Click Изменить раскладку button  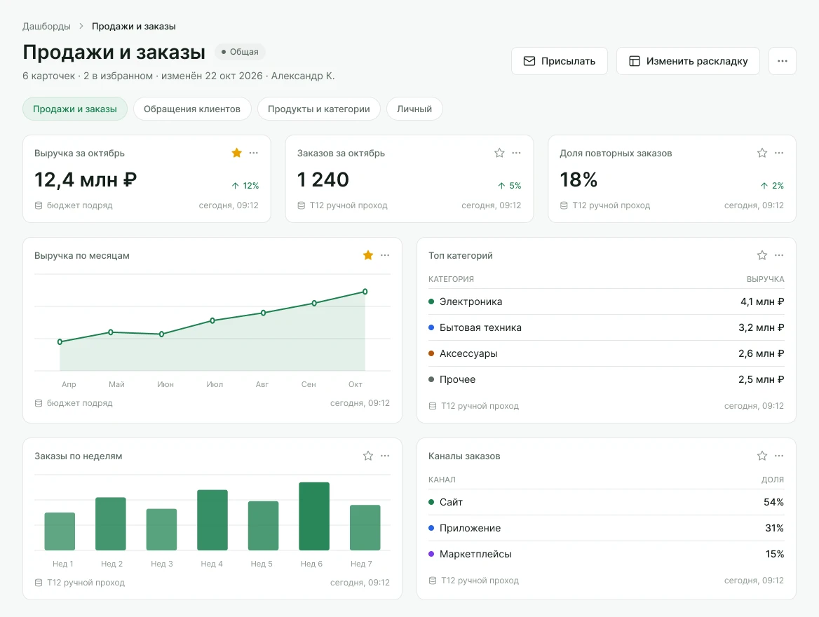click(x=688, y=61)
